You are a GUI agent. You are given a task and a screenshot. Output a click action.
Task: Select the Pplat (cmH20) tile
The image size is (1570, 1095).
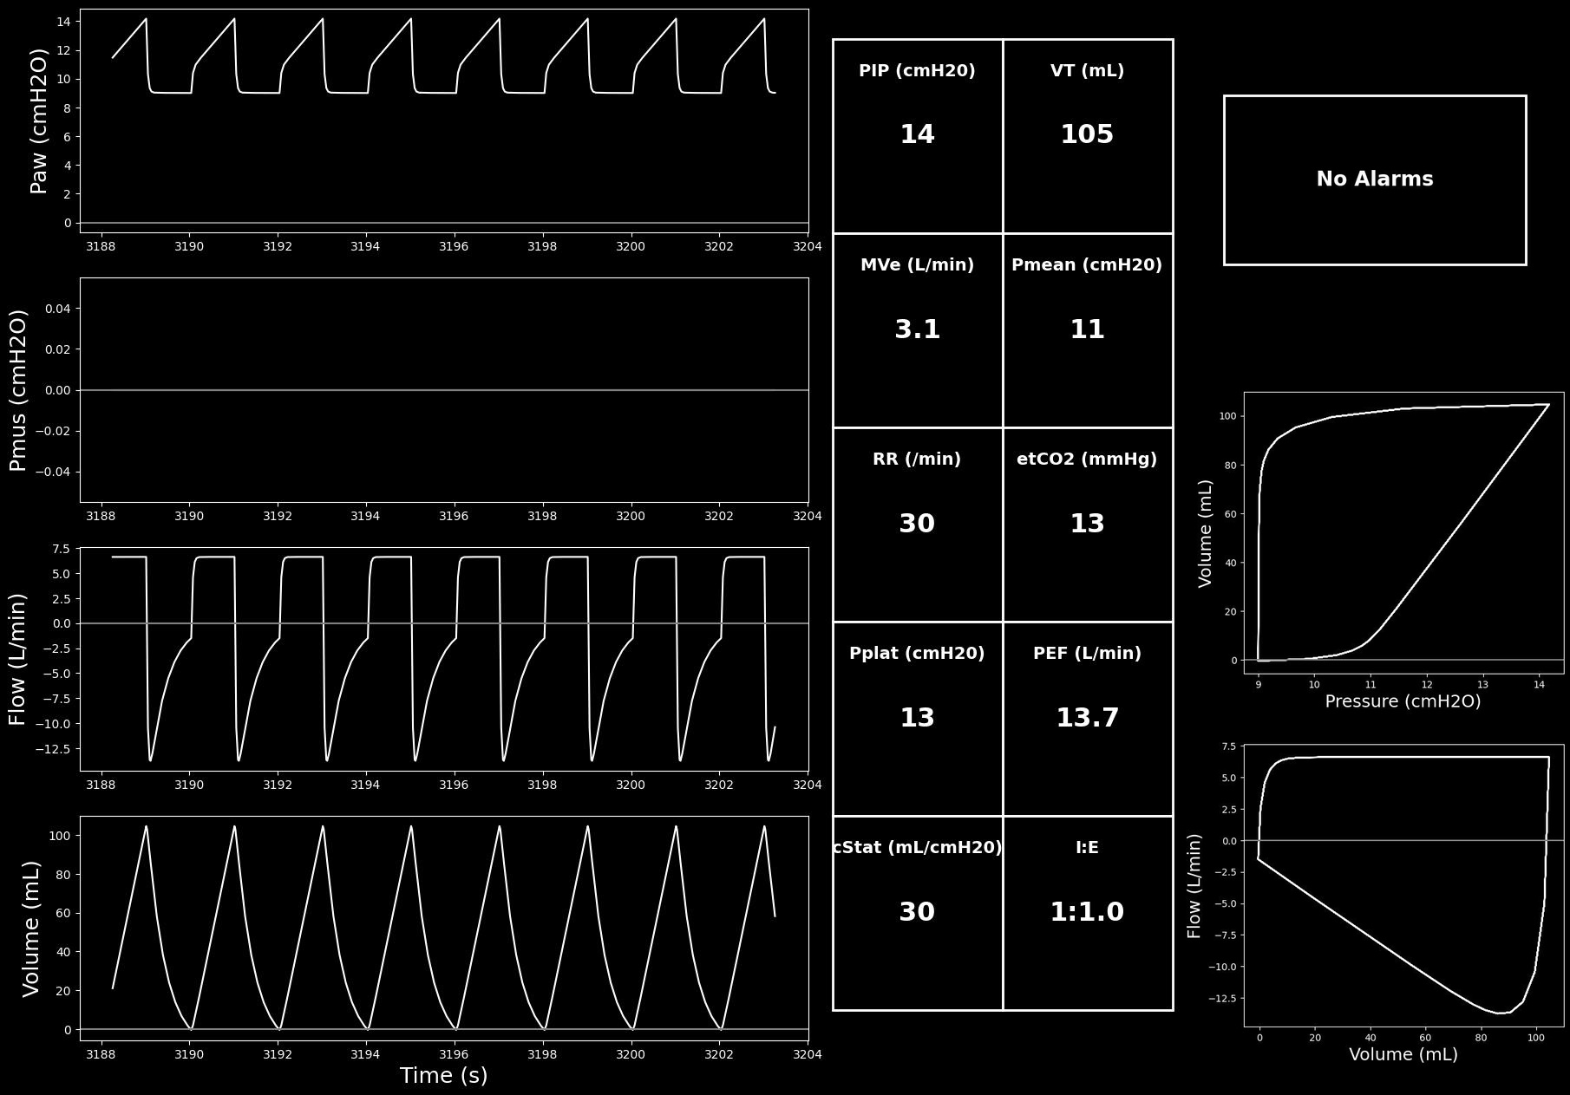918,719
